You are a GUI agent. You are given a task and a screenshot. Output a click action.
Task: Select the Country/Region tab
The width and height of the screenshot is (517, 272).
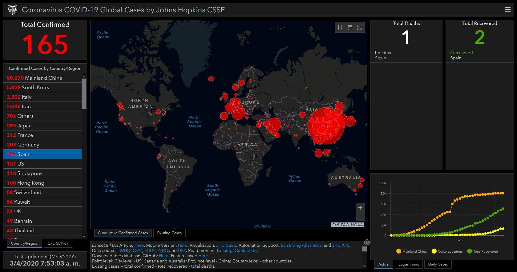click(25, 243)
